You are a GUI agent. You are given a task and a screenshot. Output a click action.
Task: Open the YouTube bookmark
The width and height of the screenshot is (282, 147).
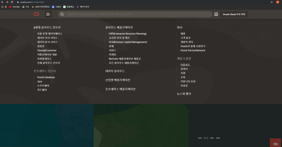tap(14, 7)
